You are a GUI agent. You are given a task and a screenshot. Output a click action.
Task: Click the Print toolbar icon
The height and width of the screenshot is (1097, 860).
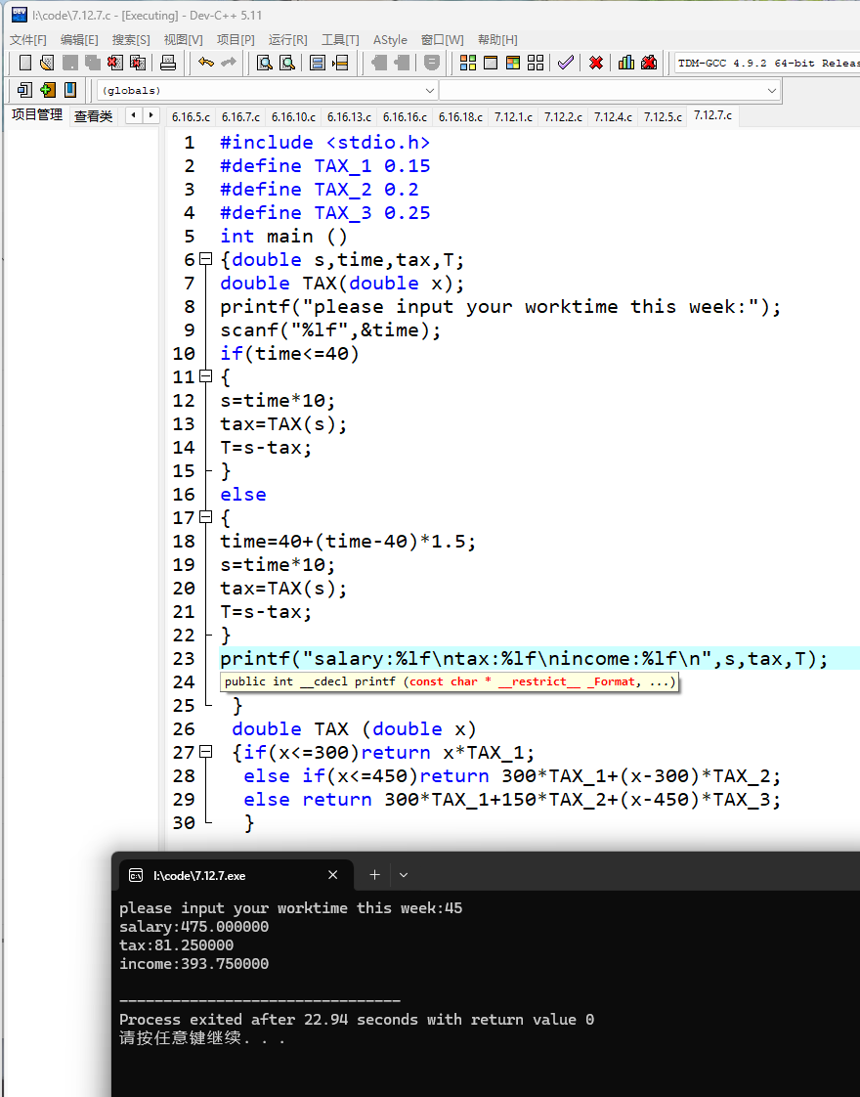click(x=168, y=63)
